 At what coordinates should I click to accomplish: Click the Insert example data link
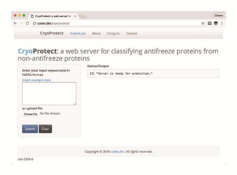[x=36, y=80]
